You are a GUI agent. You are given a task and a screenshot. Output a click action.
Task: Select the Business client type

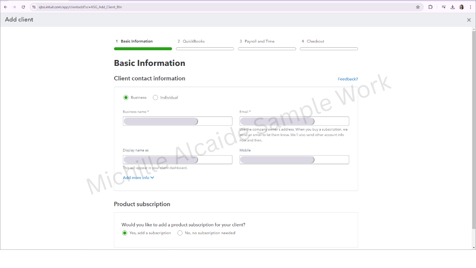tap(126, 98)
